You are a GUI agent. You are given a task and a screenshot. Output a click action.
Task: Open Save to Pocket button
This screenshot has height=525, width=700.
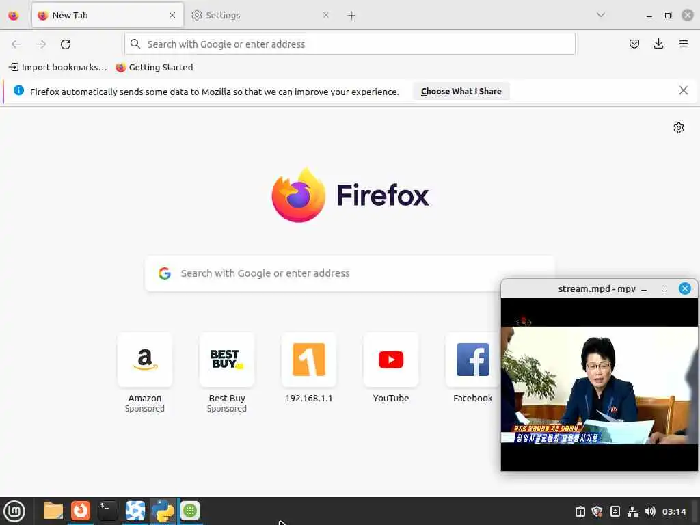coord(634,44)
